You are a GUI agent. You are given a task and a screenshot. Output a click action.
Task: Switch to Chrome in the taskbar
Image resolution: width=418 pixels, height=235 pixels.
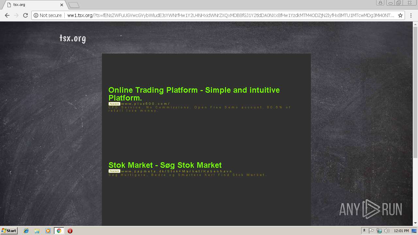click(59, 231)
